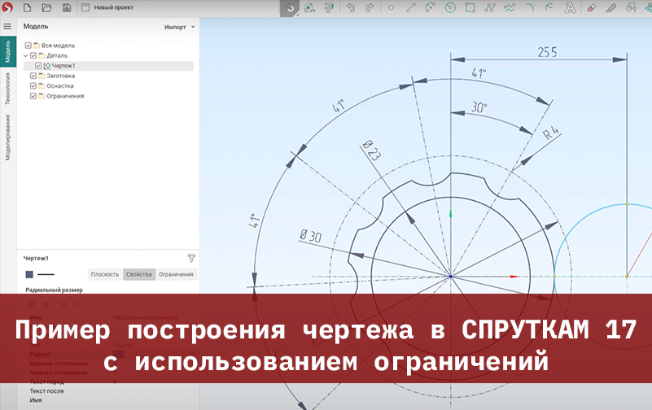
Task: Select Оснастка tree item
Action: 60,85
